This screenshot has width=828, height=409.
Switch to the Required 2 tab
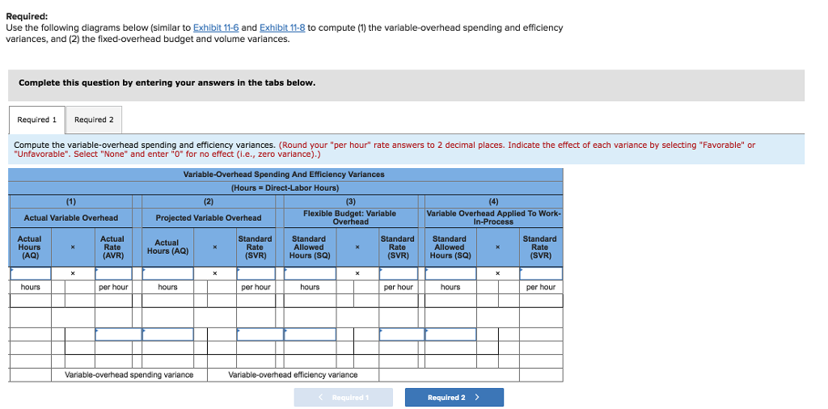click(94, 120)
